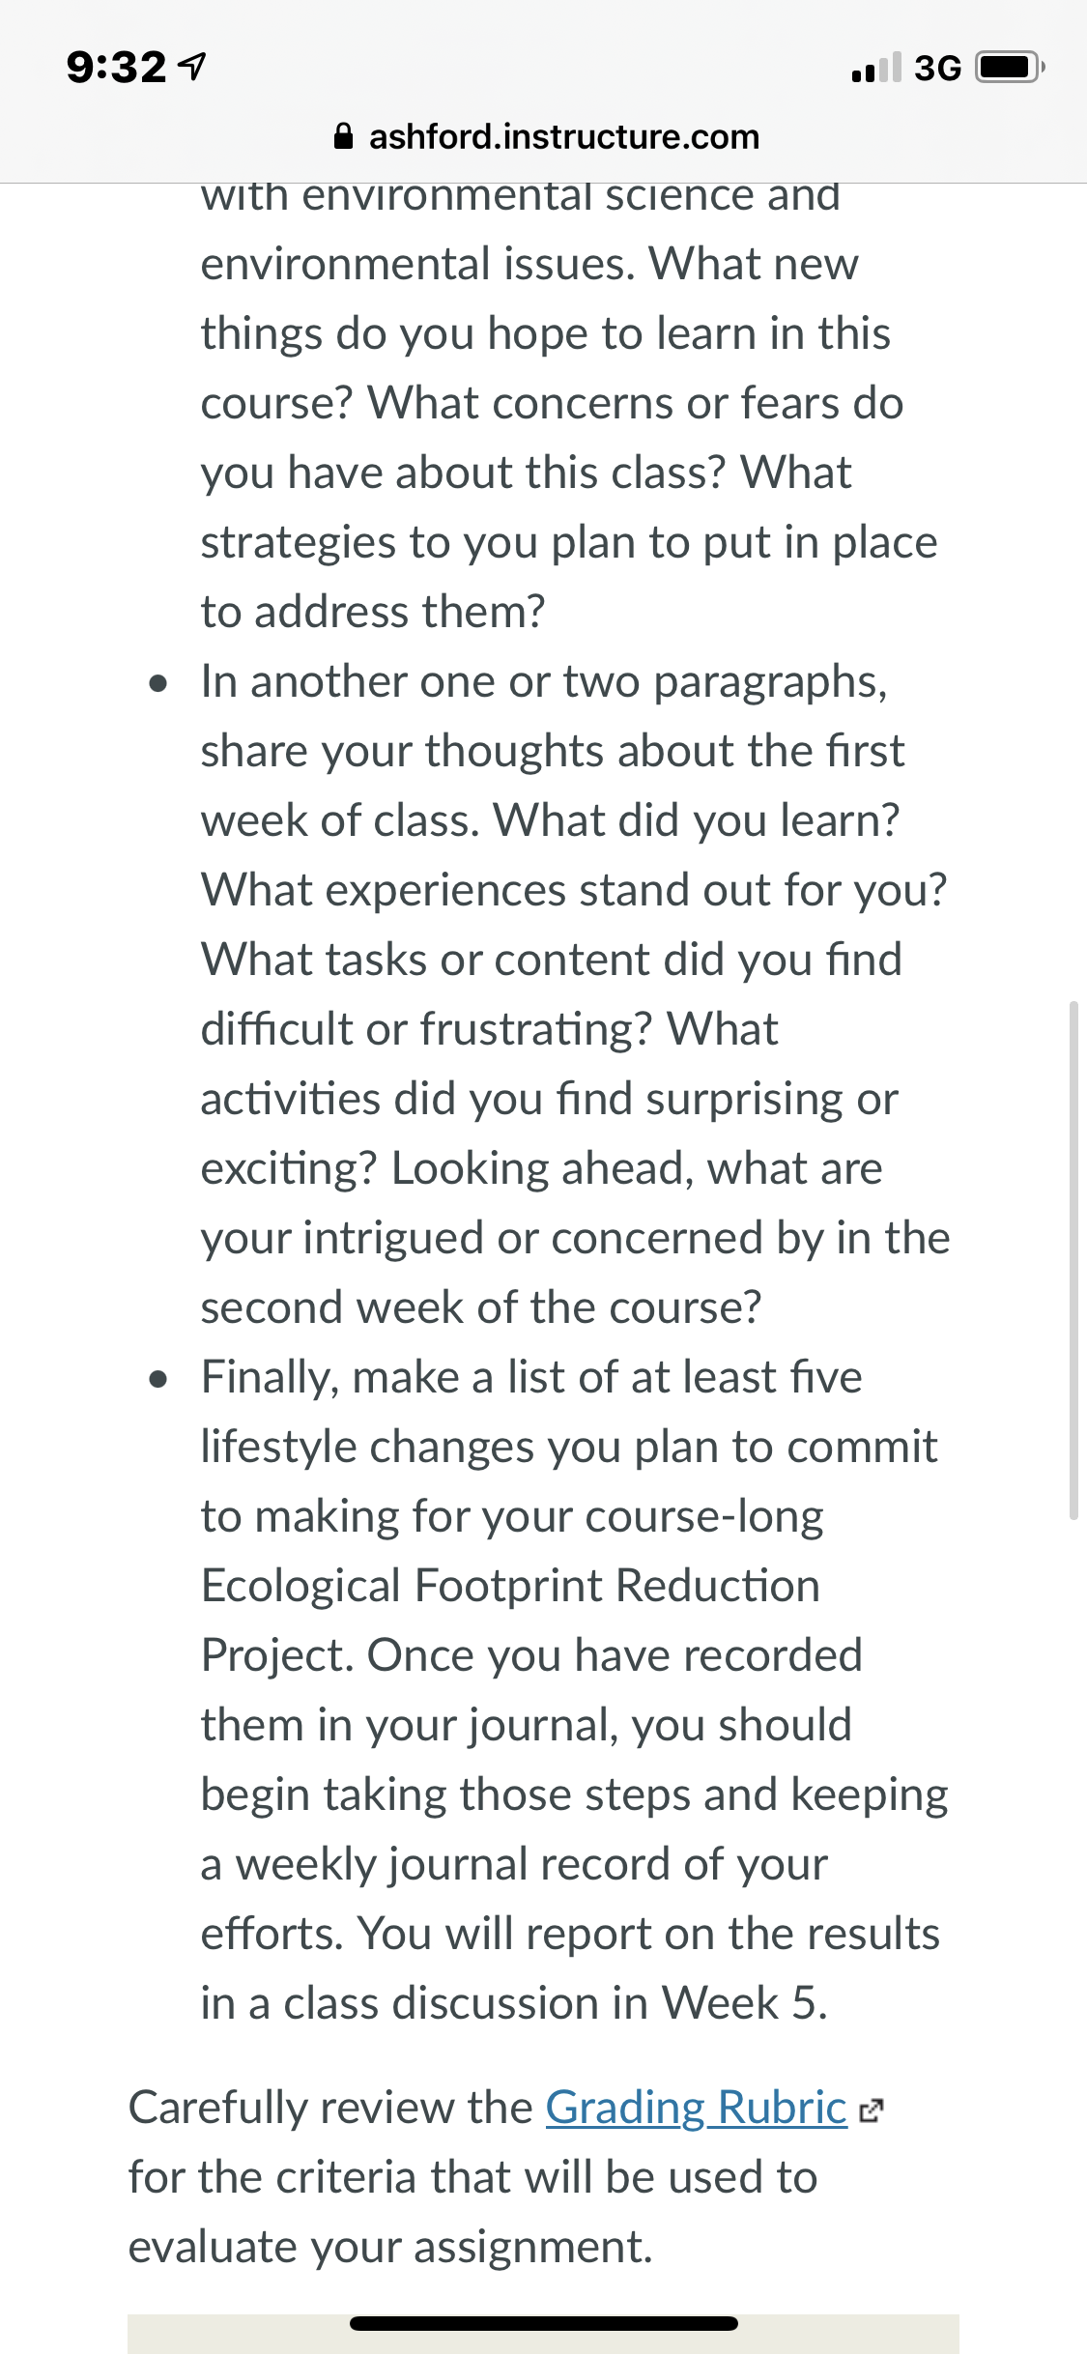
Task: Tap the 'Carefully review the' text
Action: [x=330, y=2108]
